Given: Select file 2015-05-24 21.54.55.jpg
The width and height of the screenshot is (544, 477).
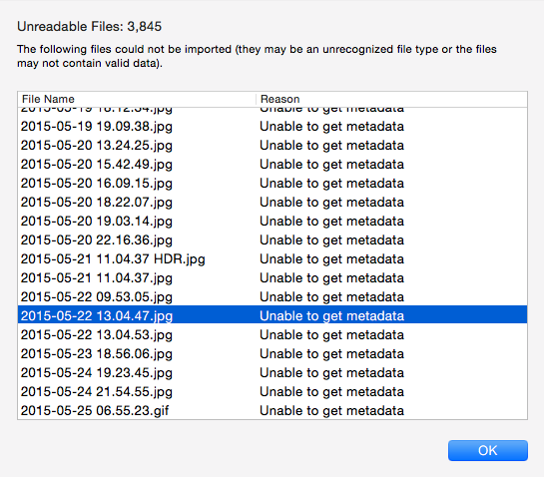Looking at the screenshot, I should point(272,391).
